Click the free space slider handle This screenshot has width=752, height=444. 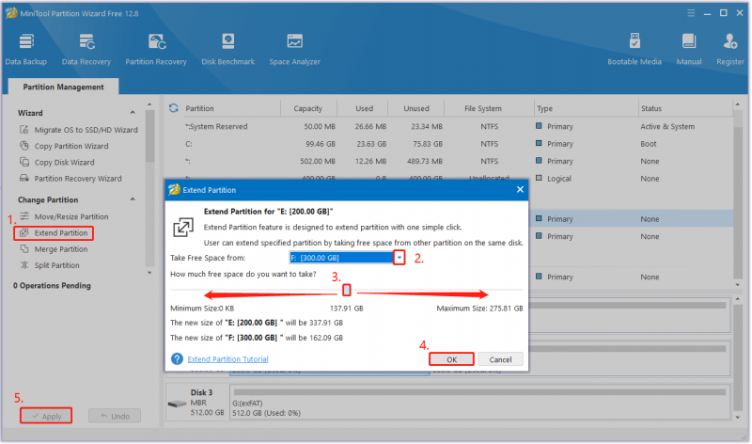click(346, 290)
